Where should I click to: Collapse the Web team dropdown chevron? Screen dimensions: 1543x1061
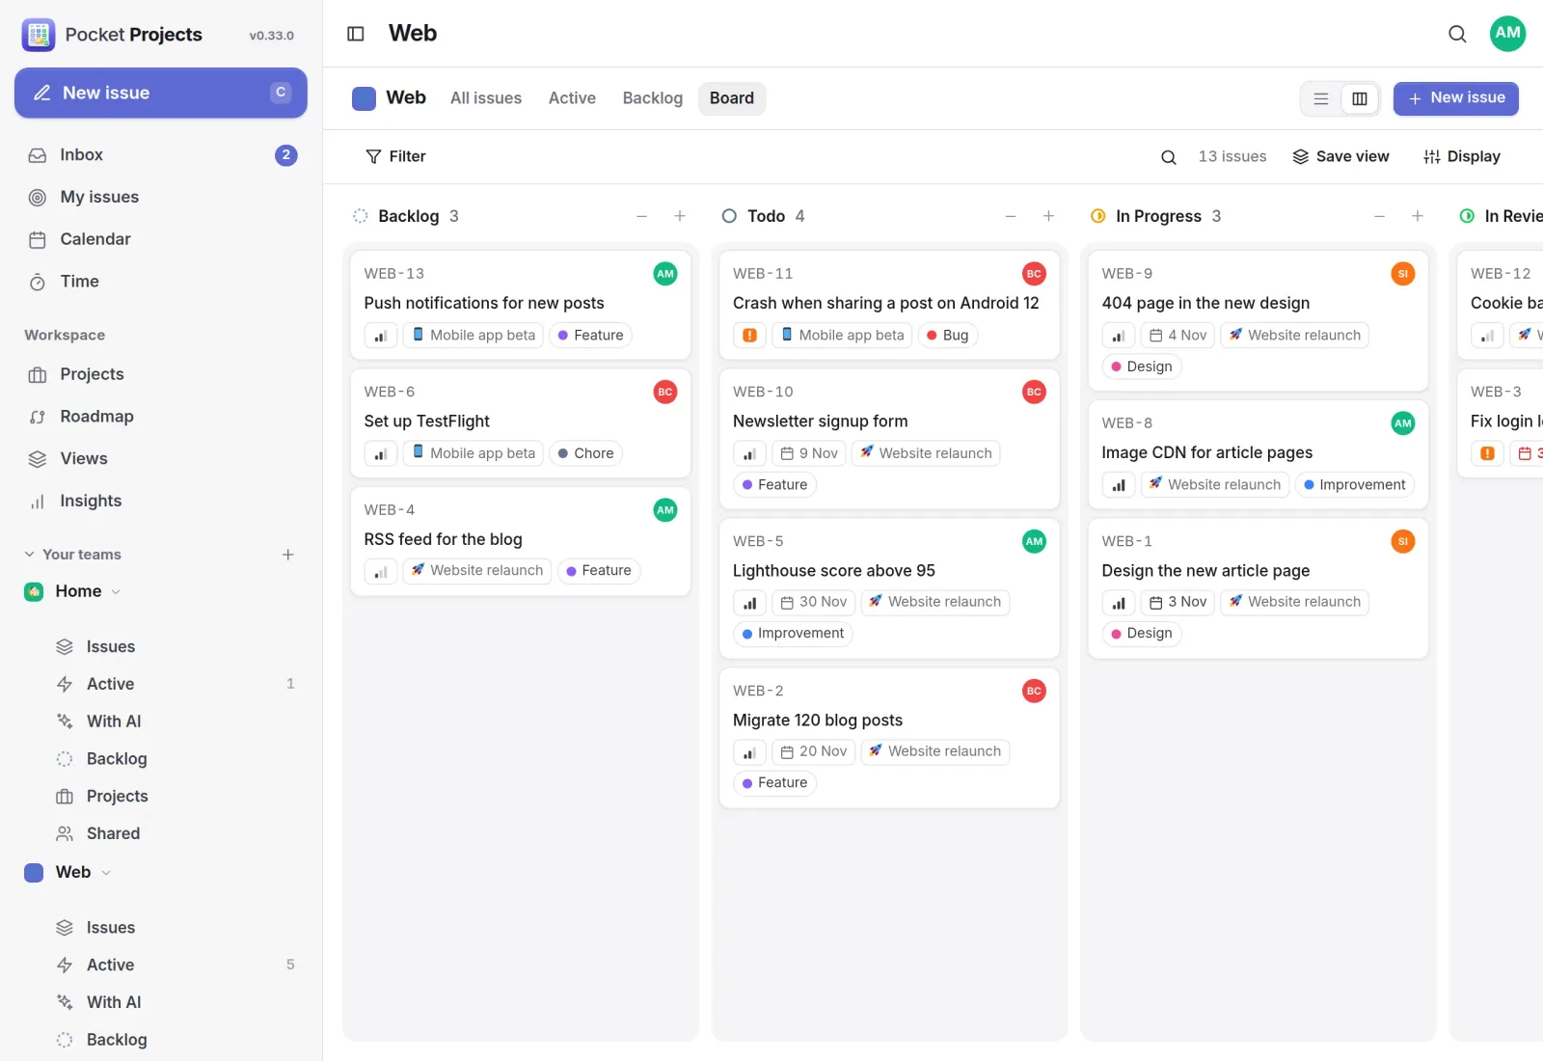click(106, 873)
